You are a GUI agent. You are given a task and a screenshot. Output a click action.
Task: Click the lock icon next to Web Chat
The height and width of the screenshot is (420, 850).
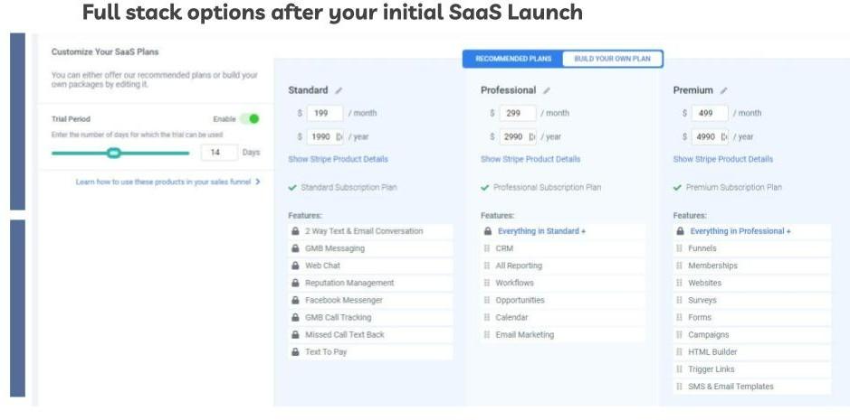(x=295, y=266)
